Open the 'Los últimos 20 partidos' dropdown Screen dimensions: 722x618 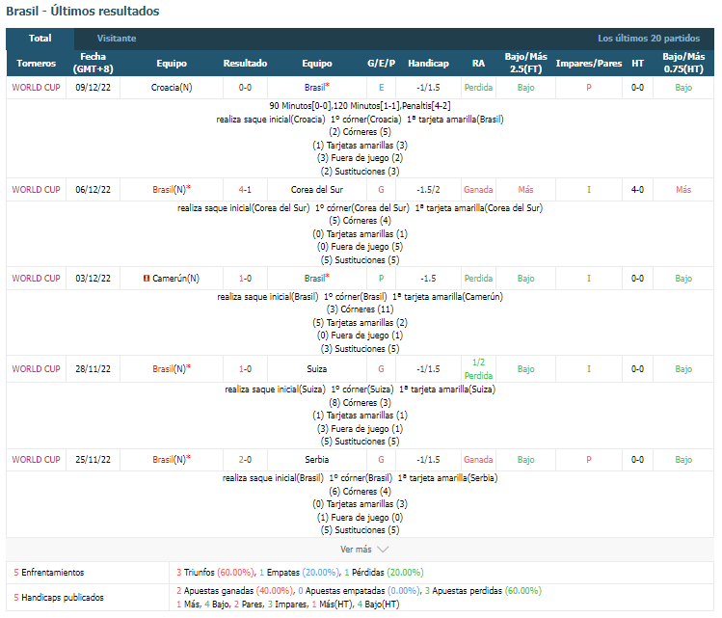coord(649,39)
